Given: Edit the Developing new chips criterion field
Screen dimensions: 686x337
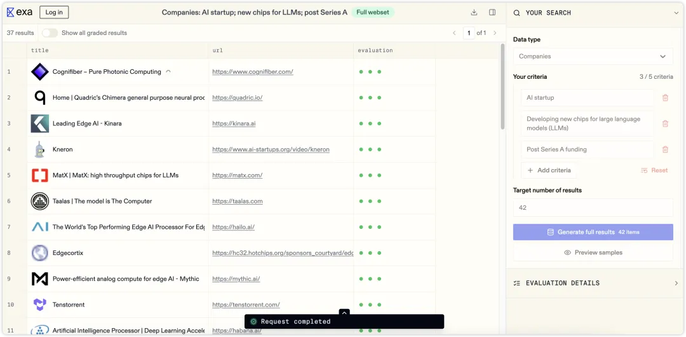Looking at the screenshot, I should (x=588, y=123).
